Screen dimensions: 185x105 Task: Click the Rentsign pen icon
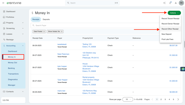4,40
